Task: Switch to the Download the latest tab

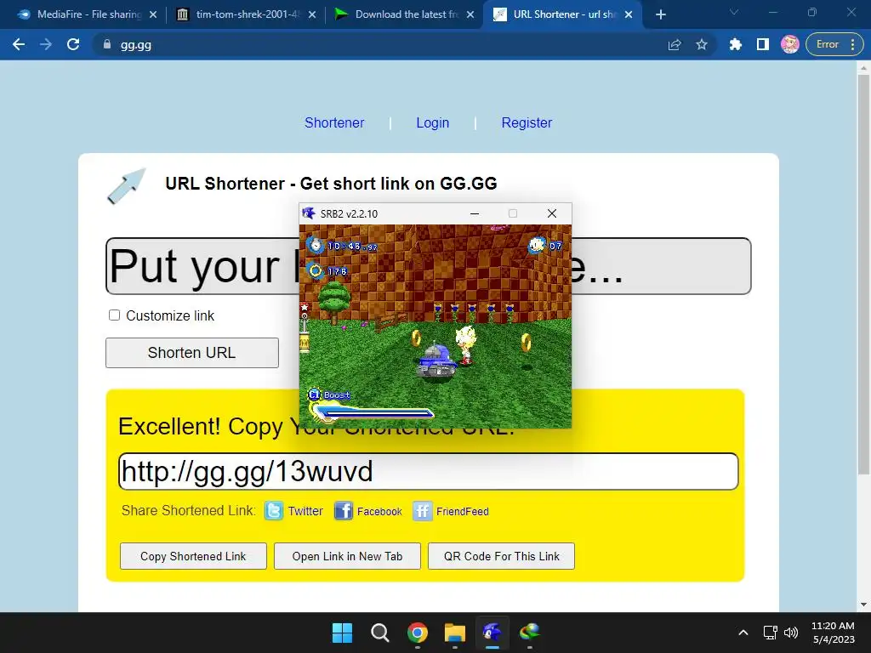Action: tap(406, 14)
